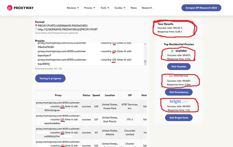Screen dimensions: 233x147
Task: Click the Oxylabs logo
Action: [179, 51]
